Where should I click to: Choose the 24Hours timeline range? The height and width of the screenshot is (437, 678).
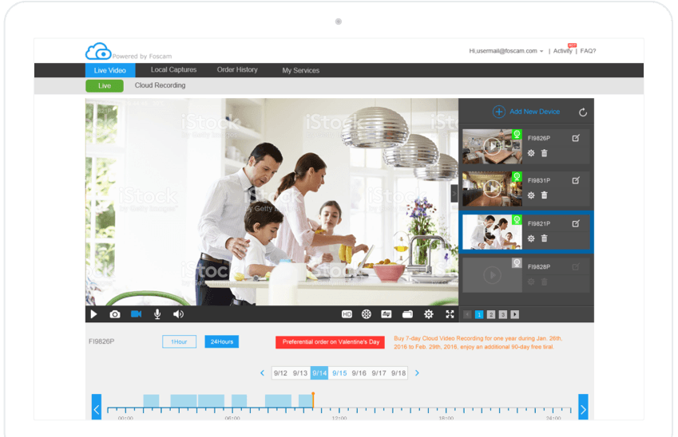pos(222,341)
